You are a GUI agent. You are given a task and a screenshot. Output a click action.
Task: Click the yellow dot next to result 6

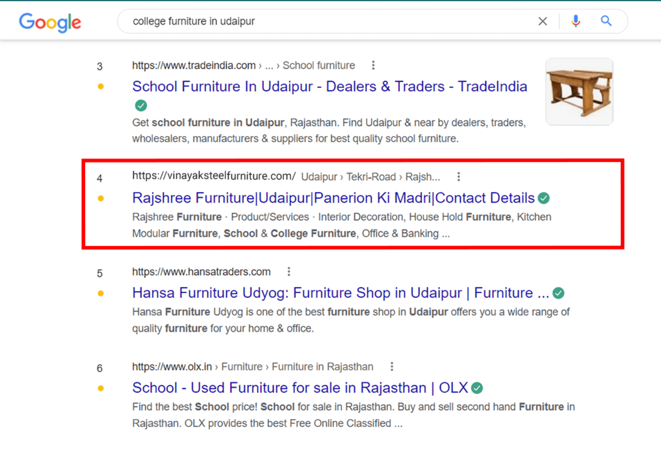pos(100,388)
